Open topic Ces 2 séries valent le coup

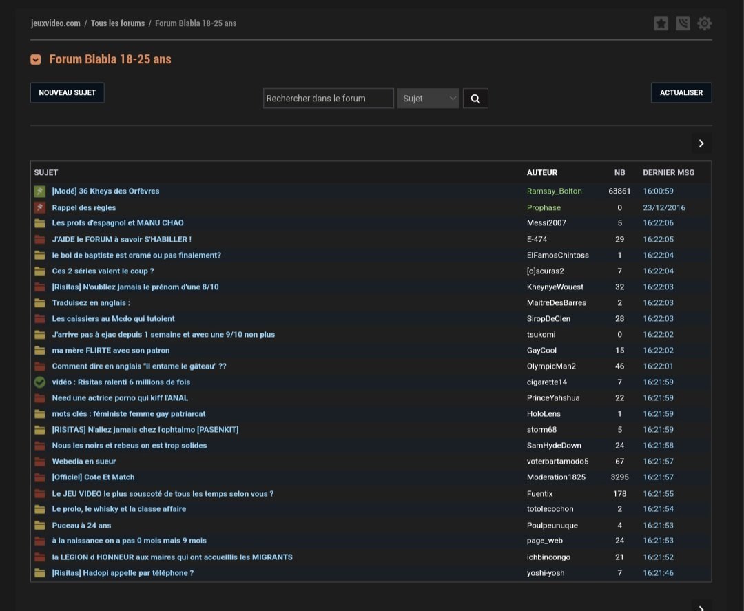(x=103, y=271)
